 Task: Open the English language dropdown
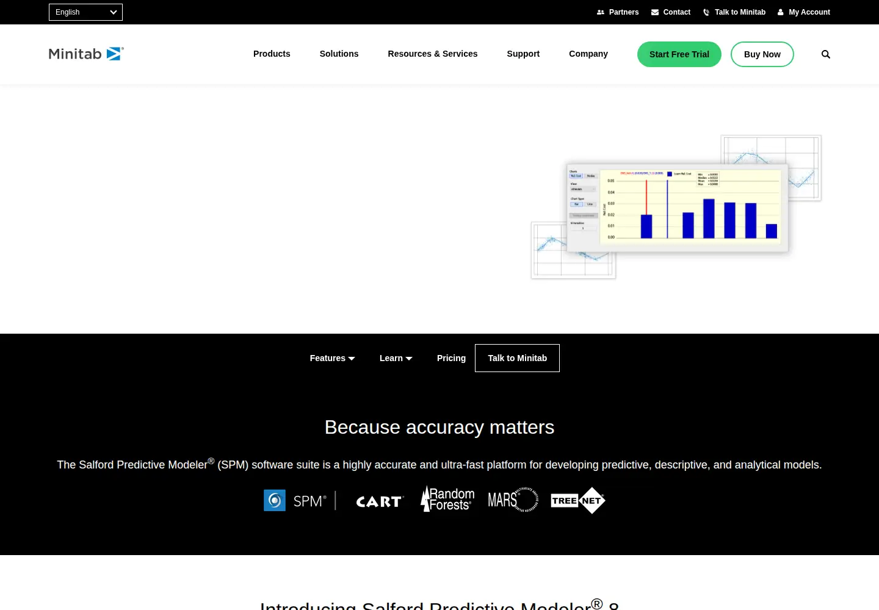coord(85,12)
